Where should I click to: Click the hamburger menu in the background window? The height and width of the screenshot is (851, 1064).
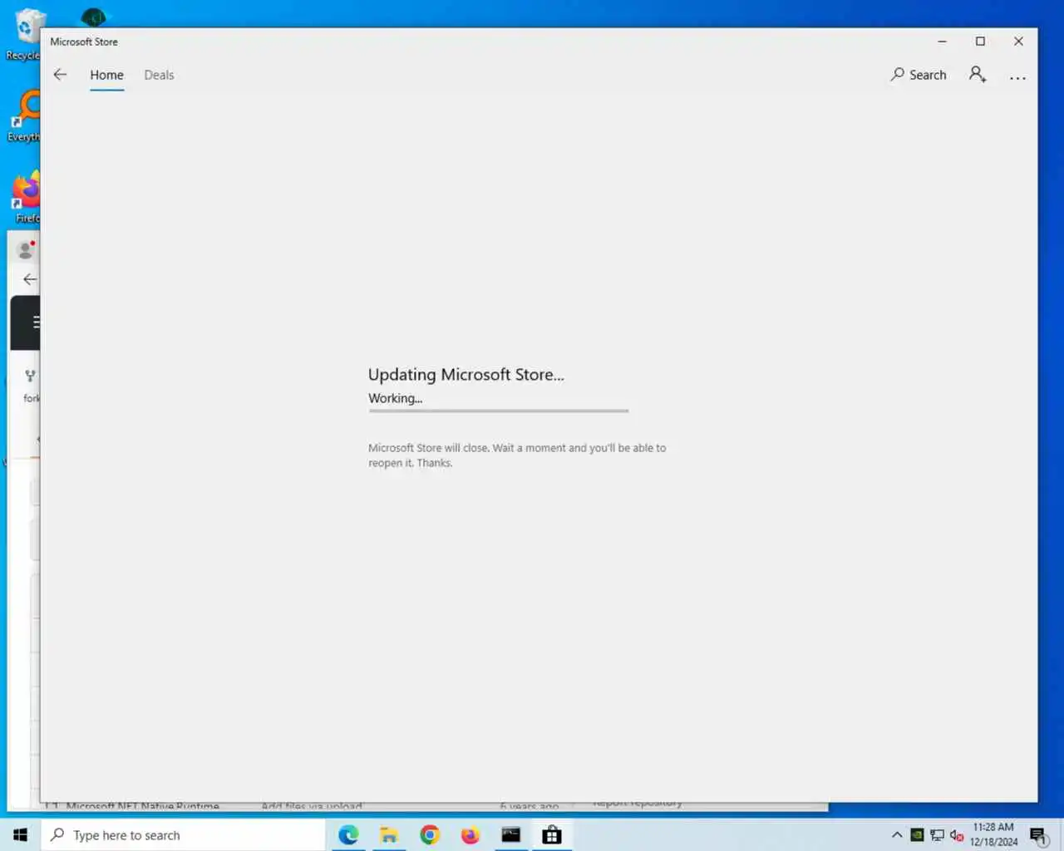coord(36,322)
